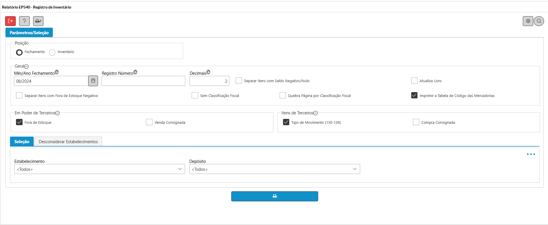Switch to Desconsiderar Estabelecimentos tab

(x=68, y=142)
